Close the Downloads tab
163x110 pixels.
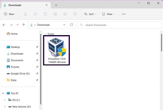coord(47,5)
